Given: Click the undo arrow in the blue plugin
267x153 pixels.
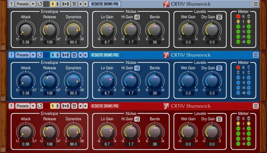Looking at the screenshot, I should (x=40, y=55).
